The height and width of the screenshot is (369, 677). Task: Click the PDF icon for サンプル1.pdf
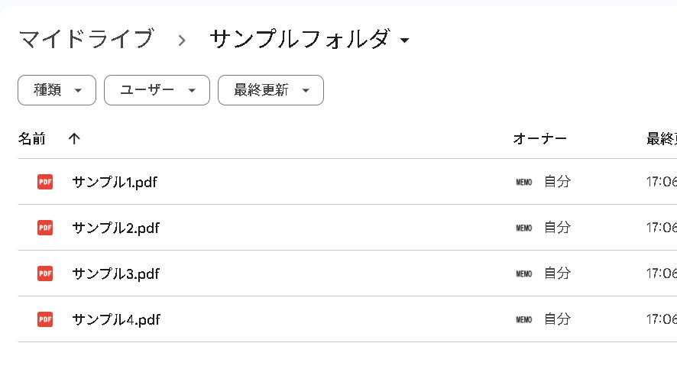45,182
